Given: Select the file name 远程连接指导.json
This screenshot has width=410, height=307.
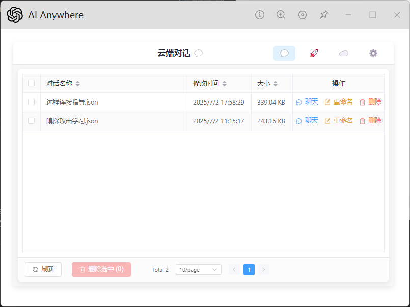Looking at the screenshot, I should click(x=72, y=102).
